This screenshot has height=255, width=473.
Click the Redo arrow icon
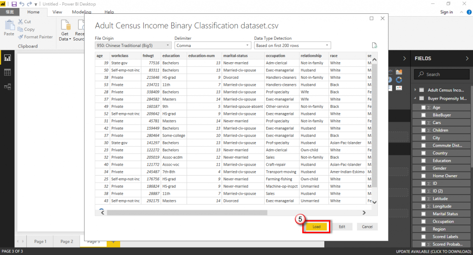coord(29,4)
